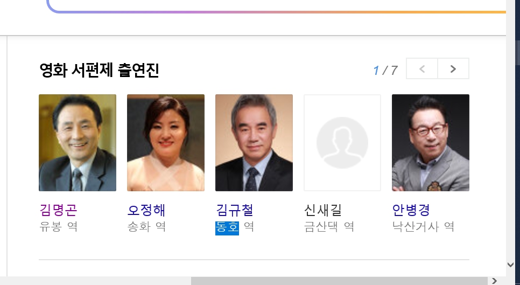This screenshot has width=520, height=285.
Task: Open 김규철 profile photo
Action: [x=254, y=143]
